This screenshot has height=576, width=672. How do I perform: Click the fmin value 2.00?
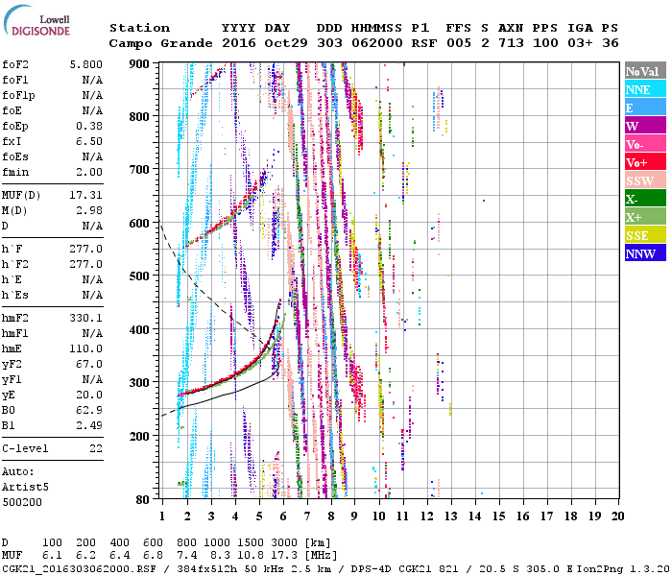point(89,172)
